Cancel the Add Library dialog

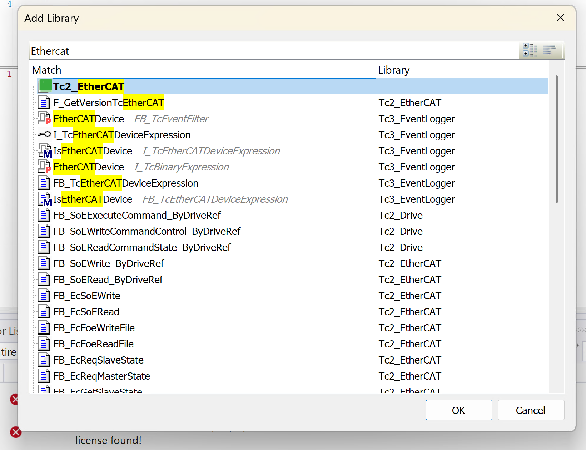pyautogui.click(x=531, y=410)
